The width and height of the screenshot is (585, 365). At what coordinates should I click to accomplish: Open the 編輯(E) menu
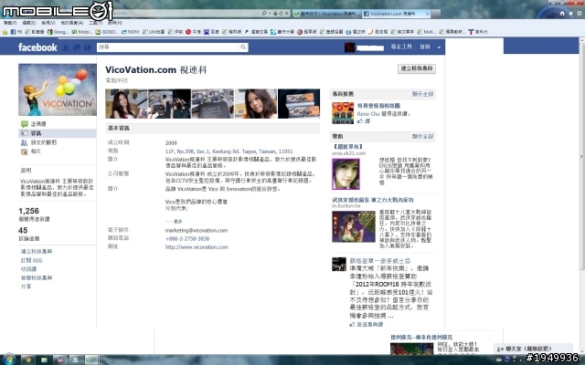28,23
